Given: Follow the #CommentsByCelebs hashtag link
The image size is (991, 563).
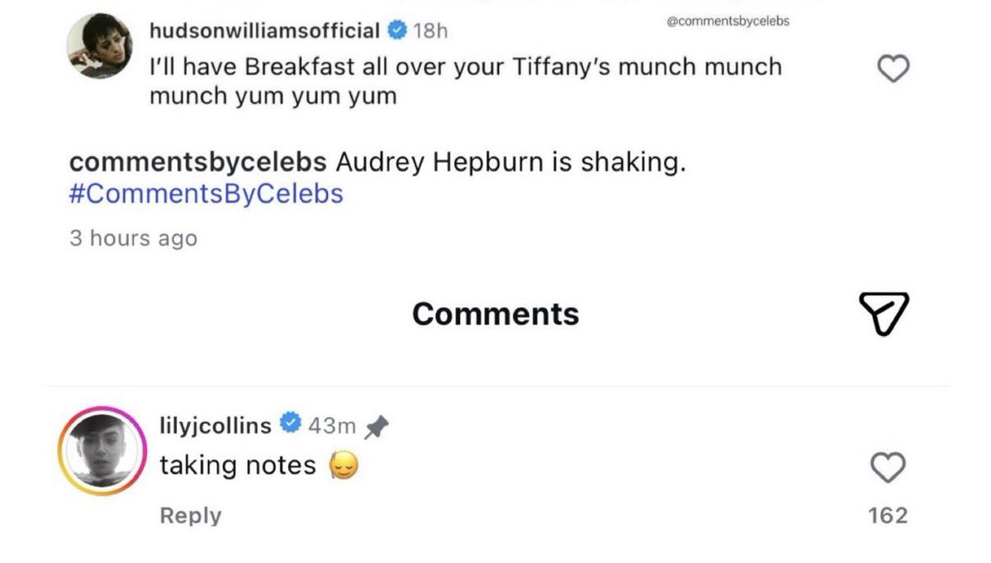Looking at the screenshot, I should click(x=206, y=194).
